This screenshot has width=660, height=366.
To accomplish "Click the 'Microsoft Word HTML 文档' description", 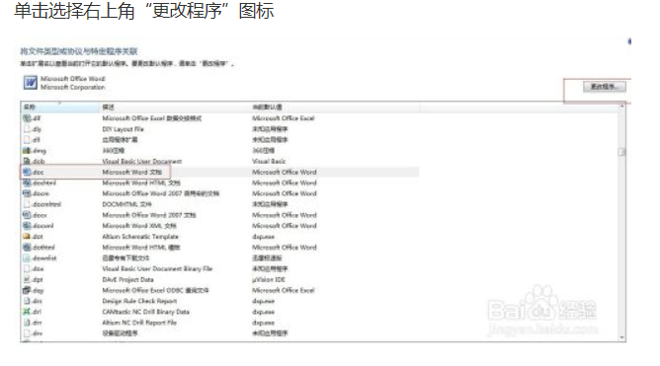I will pos(141,183).
